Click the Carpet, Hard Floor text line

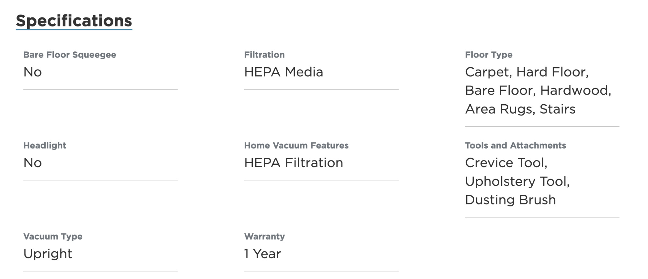click(x=527, y=72)
